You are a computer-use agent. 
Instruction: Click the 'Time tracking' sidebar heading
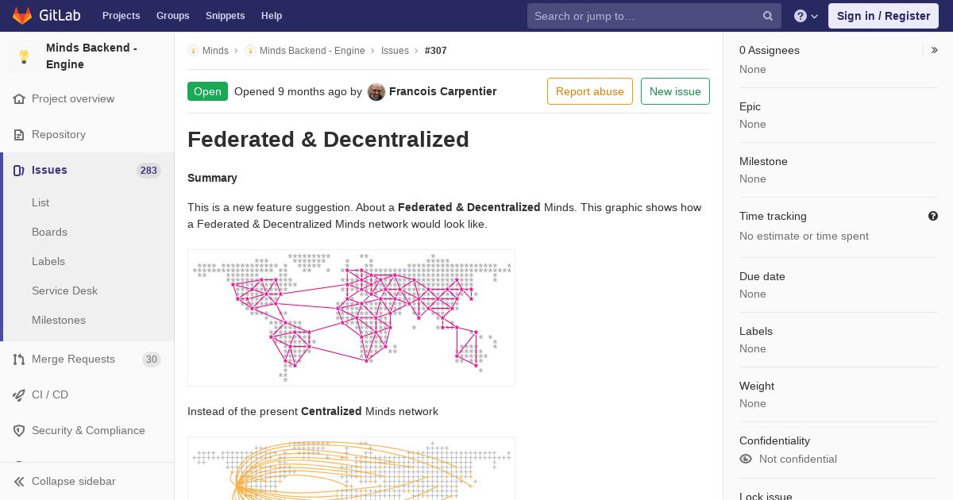pos(773,216)
